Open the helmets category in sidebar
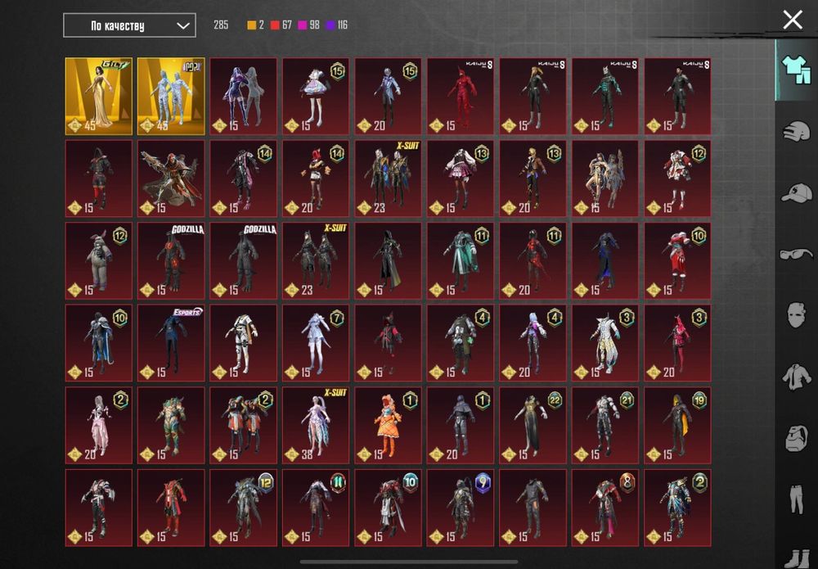The height and width of the screenshot is (569, 818). click(796, 130)
